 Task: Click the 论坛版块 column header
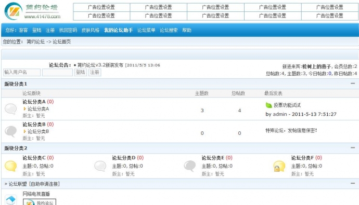[31, 93]
